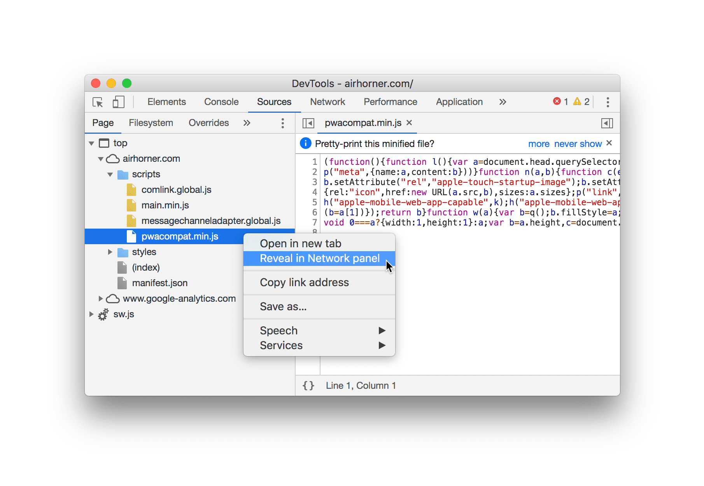Choose Copy link address from context menu
This screenshot has width=704, height=486.
[304, 282]
